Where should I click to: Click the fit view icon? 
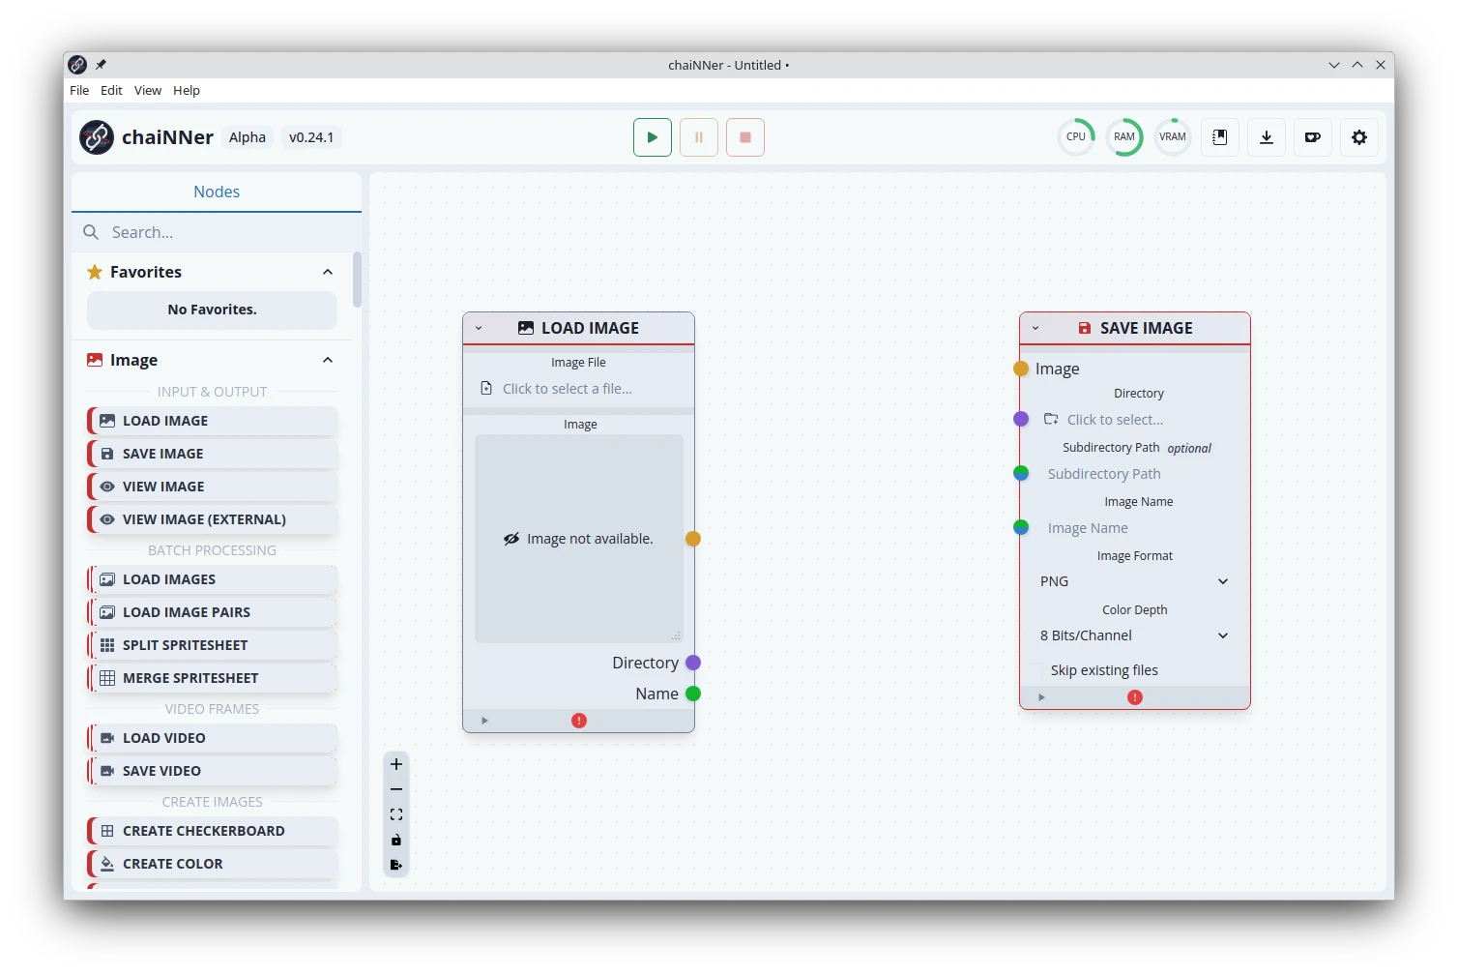tap(396, 814)
